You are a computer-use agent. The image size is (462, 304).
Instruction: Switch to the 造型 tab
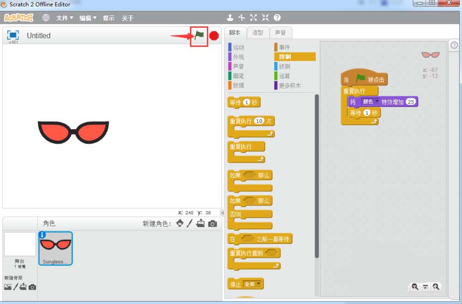coord(257,33)
